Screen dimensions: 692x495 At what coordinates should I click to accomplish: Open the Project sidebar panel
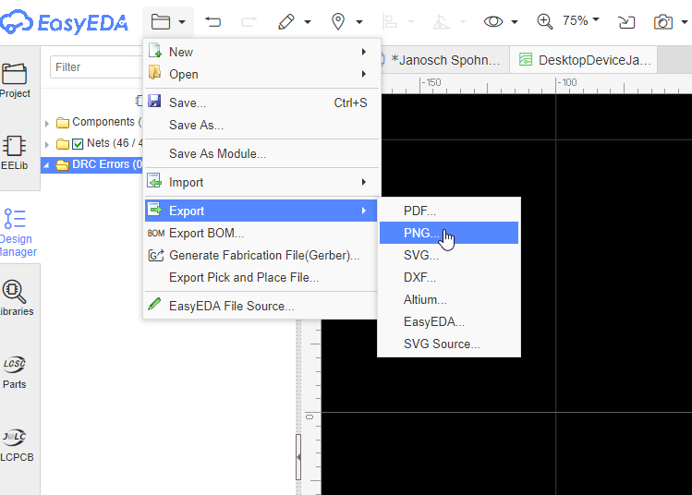(x=15, y=80)
